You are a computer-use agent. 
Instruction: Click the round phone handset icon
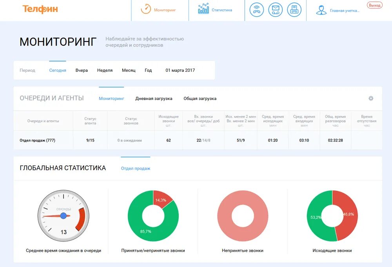[256, 10]
